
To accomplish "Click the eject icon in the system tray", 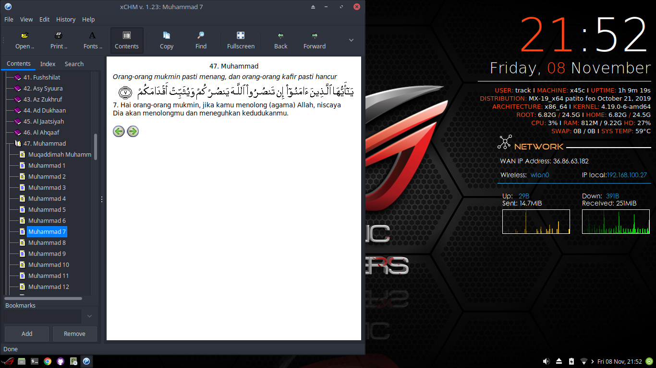I will pyautogui.click(x=559, y=361).
